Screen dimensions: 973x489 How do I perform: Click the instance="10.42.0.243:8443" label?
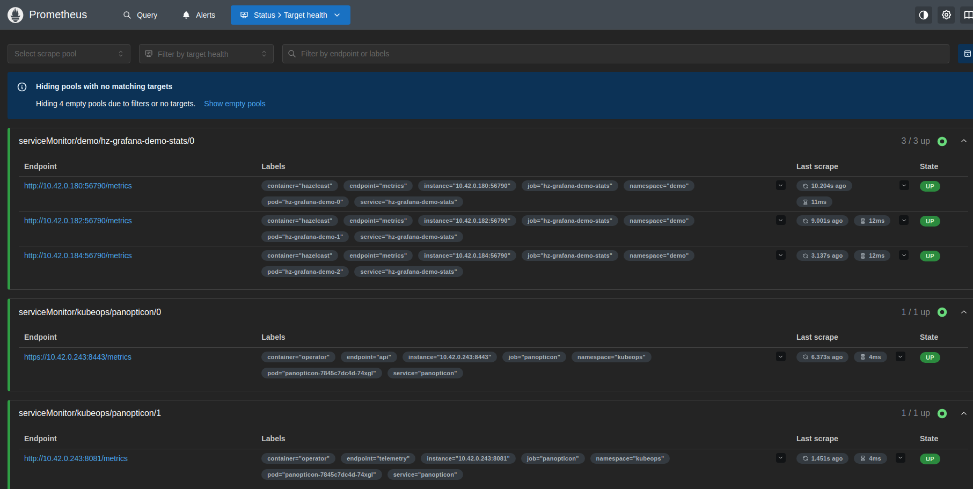450,357
